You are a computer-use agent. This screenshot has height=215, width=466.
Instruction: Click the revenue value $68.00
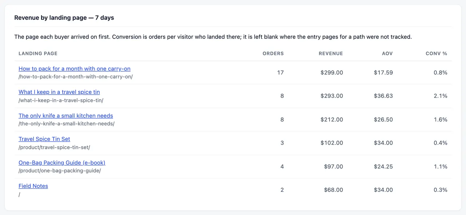point(333,190)
